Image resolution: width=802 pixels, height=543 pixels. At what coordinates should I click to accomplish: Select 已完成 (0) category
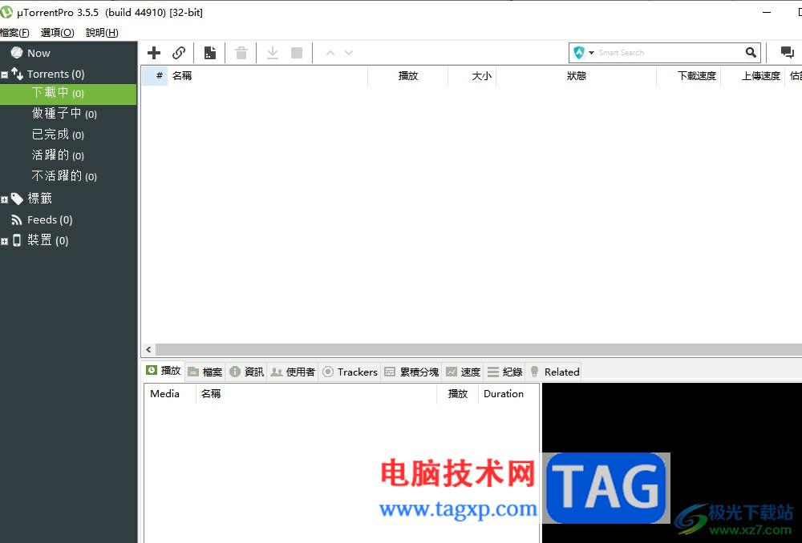tap(58, 135)
